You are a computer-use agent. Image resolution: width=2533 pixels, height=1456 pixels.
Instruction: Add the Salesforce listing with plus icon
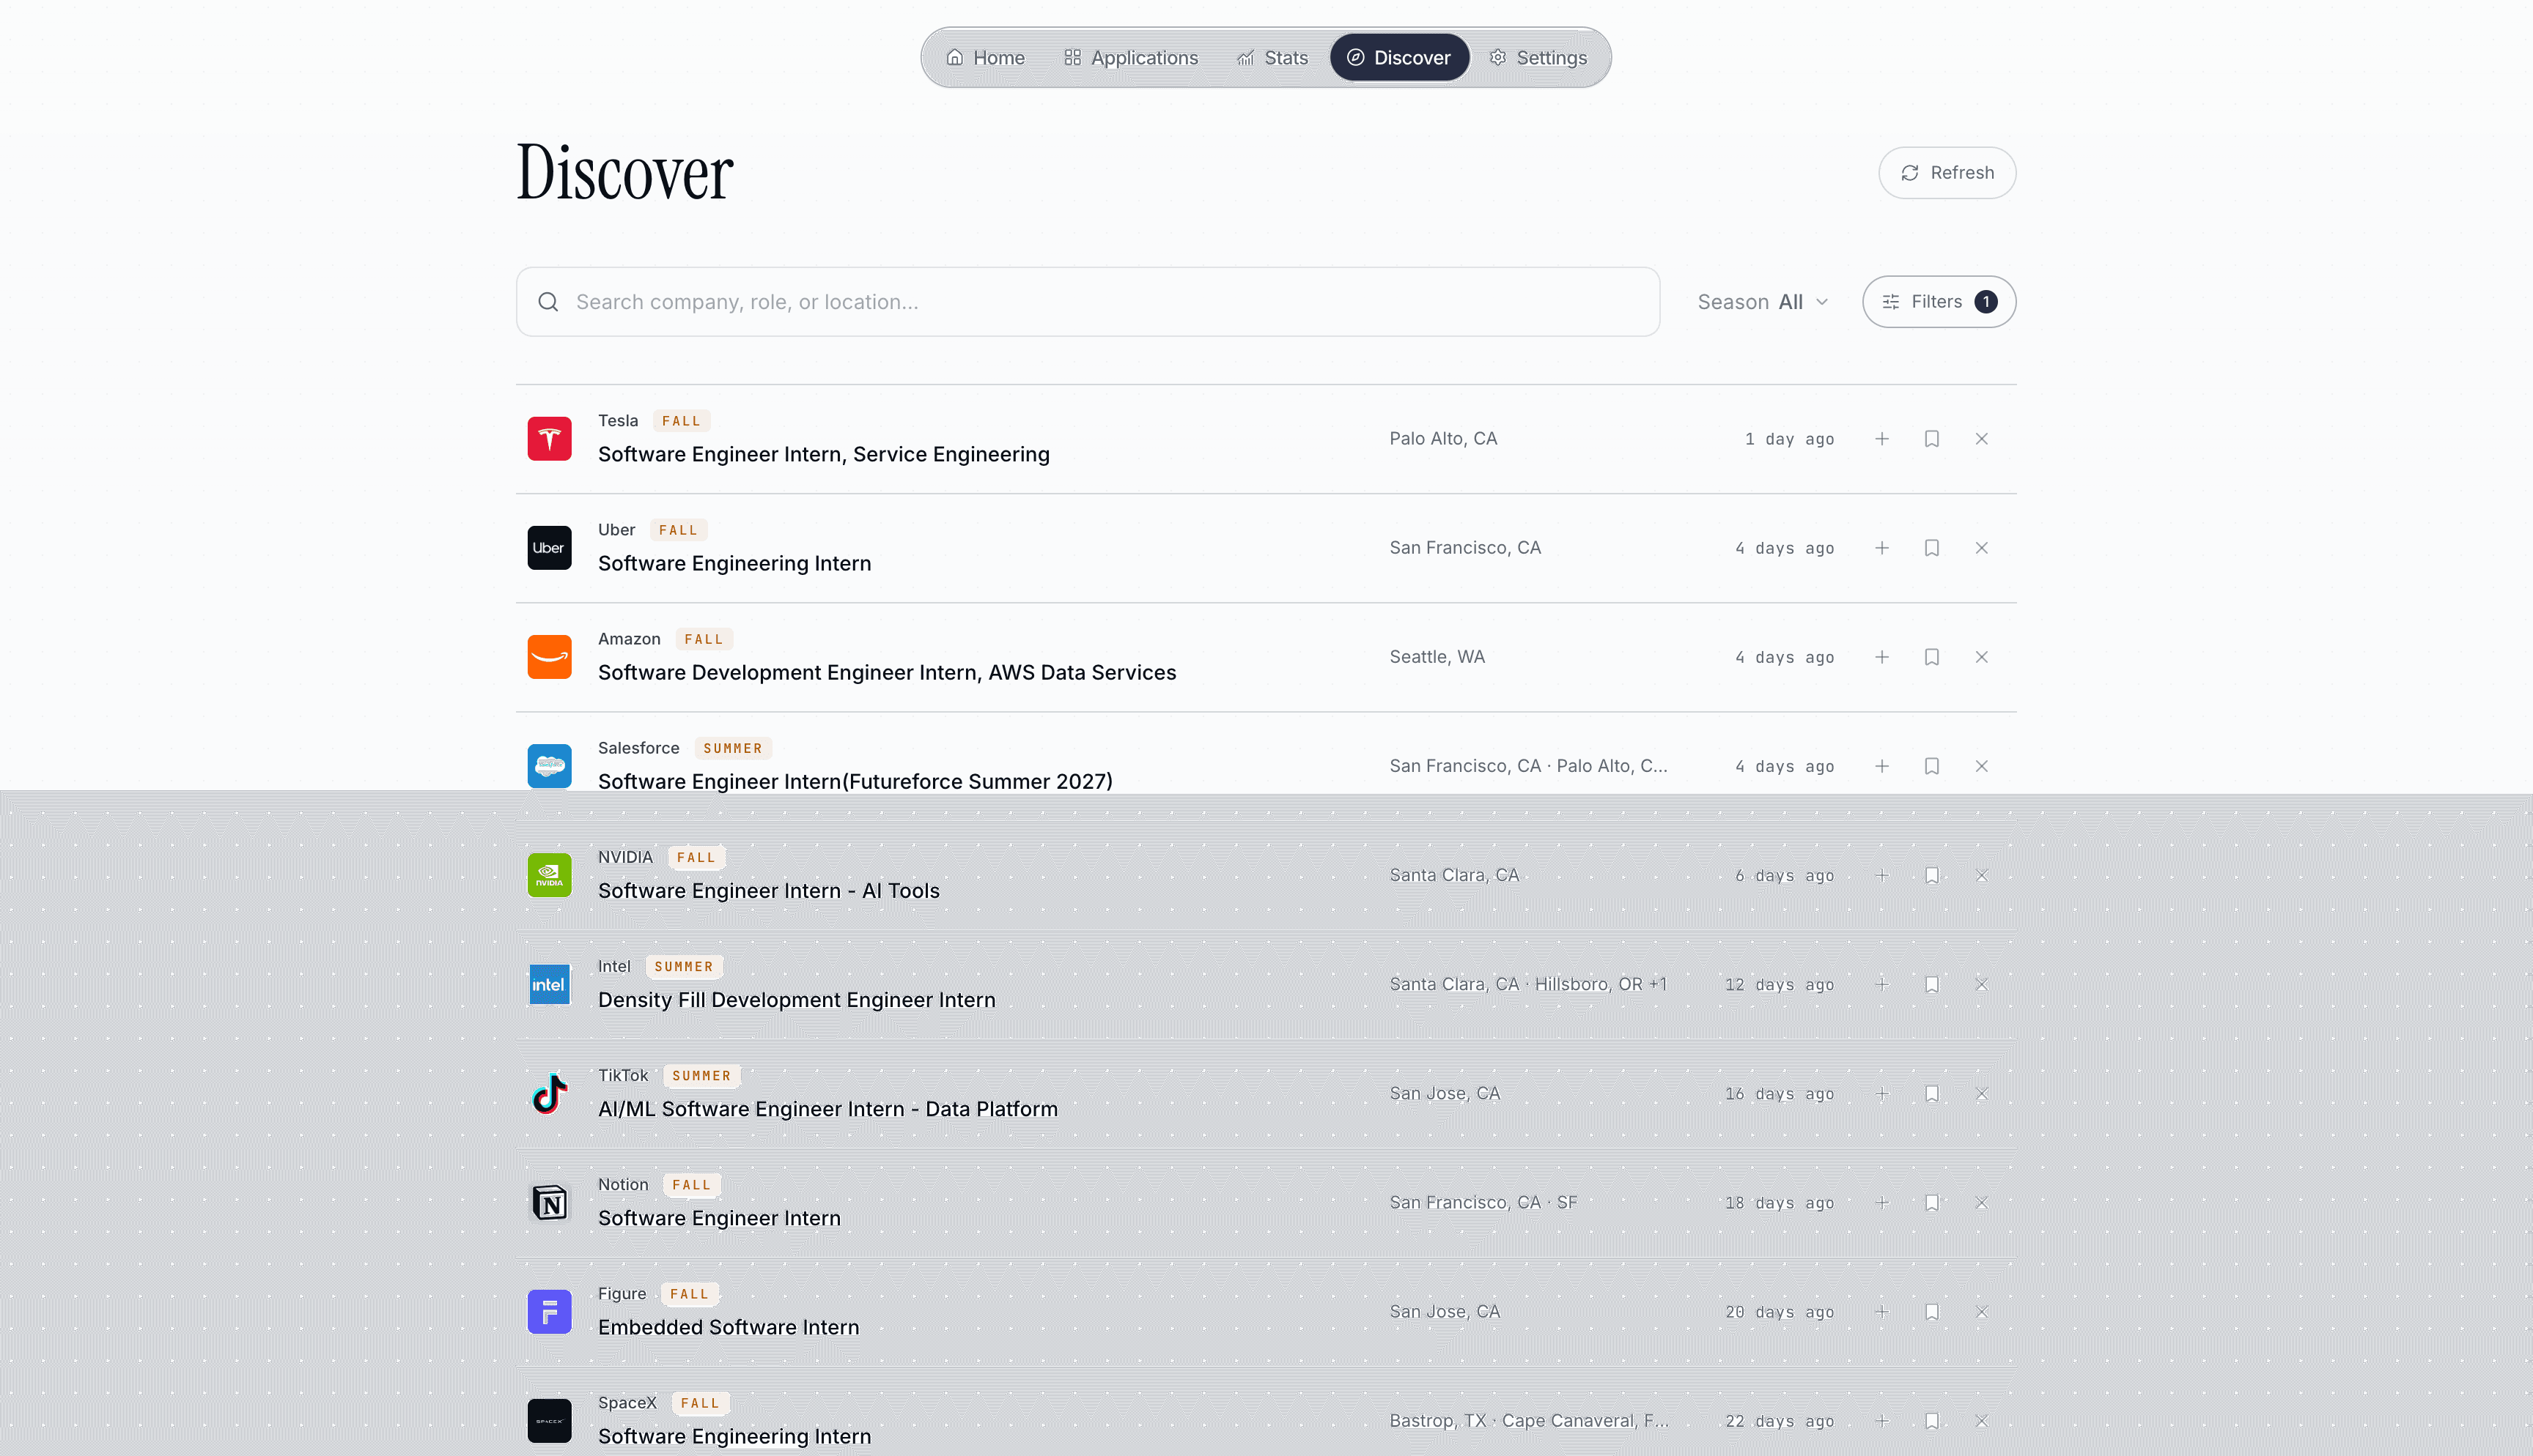pyautogui.click(x=1881, y=766)
